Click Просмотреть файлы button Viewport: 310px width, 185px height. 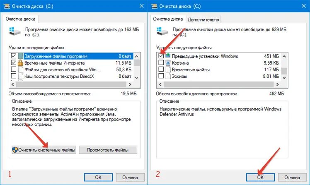pyautogui.click(x=108, y=150)
